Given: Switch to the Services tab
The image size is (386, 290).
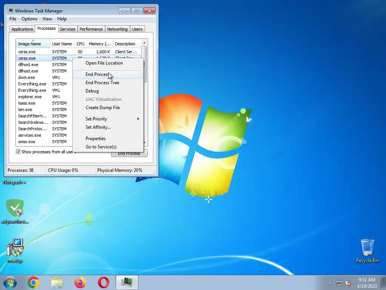Looking at the screenshot, I should click(x=68, y=29).
